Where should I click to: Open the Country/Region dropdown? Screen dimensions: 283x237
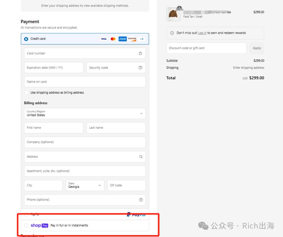coord(85,113)
